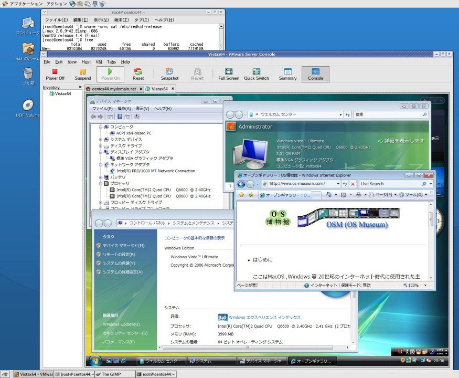This screenshot has width=459, height=378.
Task: Open the VMware VM menu
Action: coord(99,62)
